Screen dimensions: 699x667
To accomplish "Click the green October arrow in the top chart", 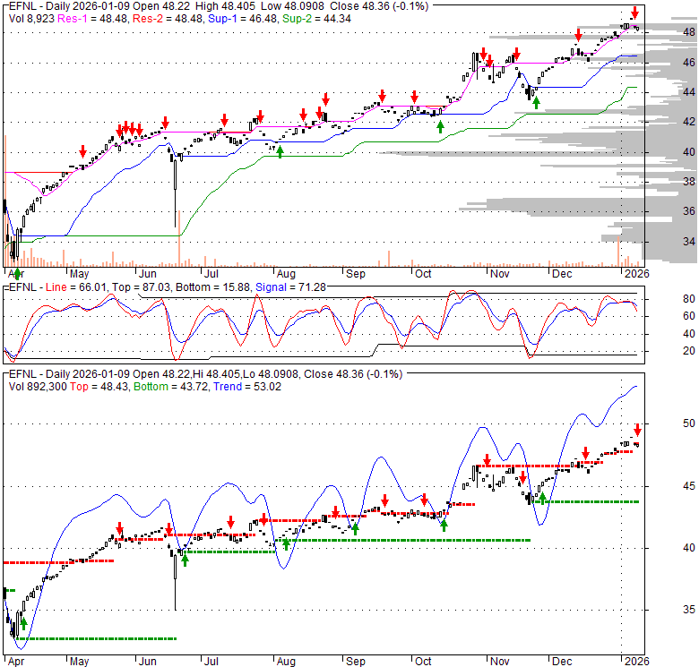I will (440, 126).
